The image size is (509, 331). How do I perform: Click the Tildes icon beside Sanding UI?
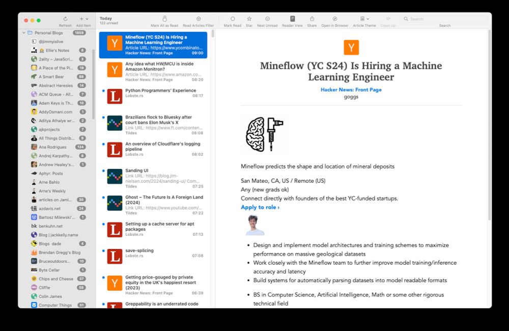coord(115,176)
